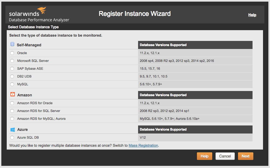Click the DB2 versions '9.5, 9.7, 10.1, 10.5'
The image size is (270, 168).
point(153,76)
